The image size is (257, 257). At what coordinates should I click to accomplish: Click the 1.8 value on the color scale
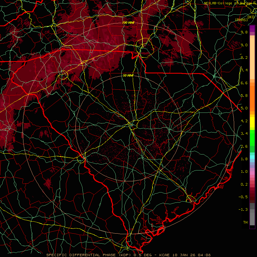(244, 159)
